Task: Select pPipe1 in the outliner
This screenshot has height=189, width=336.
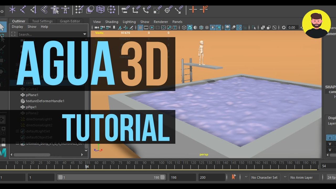Action: tap(31, 107)
